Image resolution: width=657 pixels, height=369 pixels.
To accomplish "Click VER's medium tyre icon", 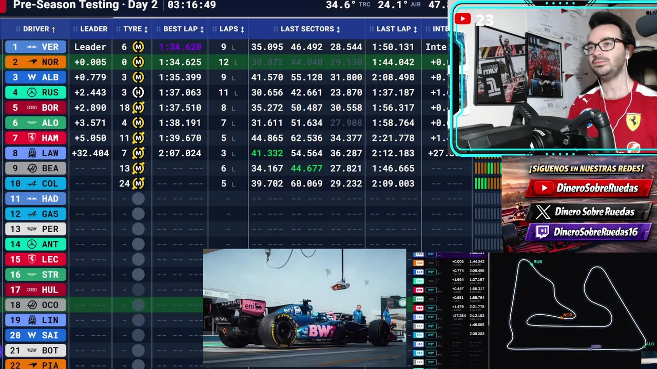I will coord(138,47).
